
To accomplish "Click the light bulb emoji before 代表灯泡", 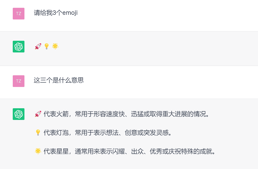I will tap(38, 133).
